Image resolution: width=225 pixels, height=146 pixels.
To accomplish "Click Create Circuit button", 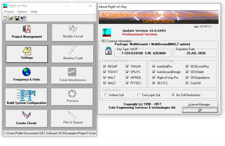I will 26,119.
